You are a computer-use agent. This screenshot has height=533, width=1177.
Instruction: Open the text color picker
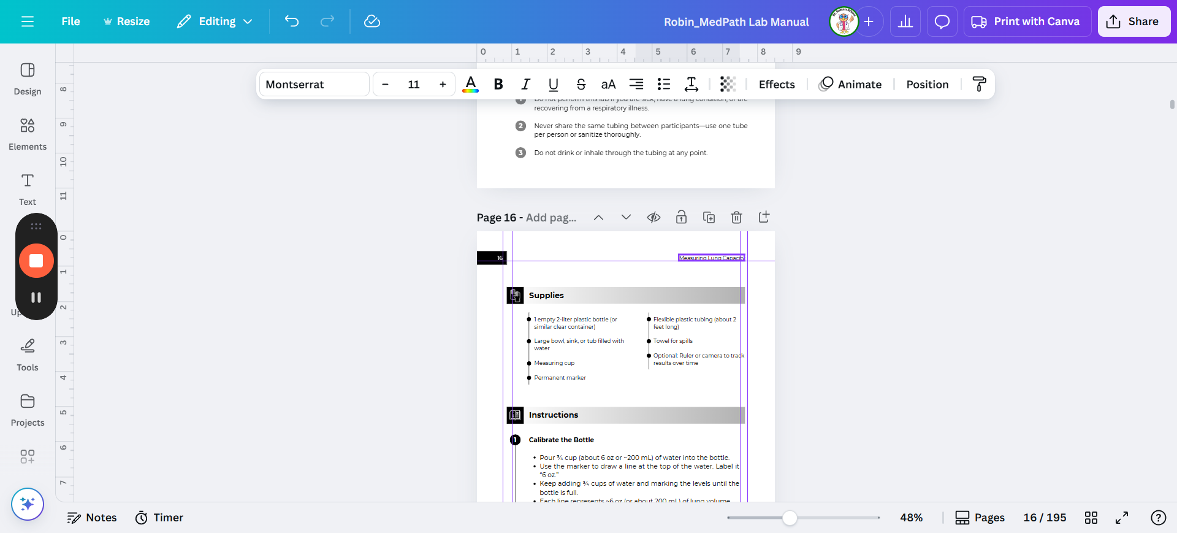coord(470,85)
